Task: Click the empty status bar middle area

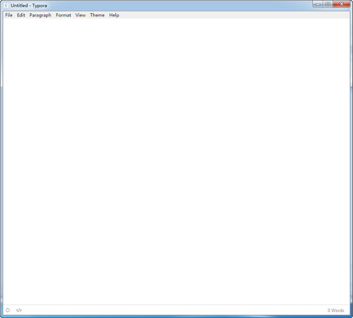Action: [176, 310]
